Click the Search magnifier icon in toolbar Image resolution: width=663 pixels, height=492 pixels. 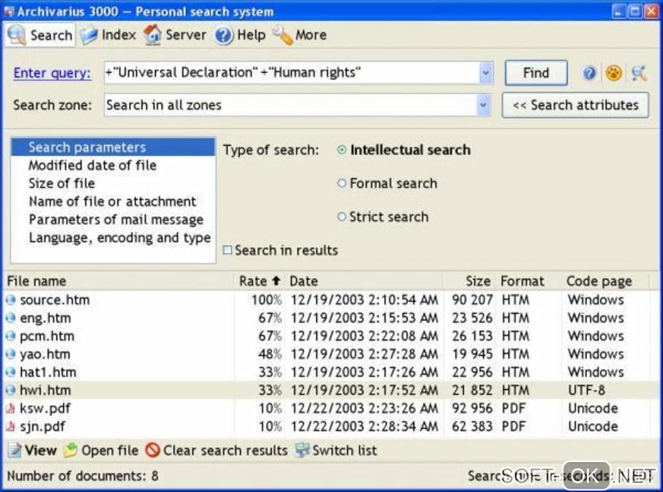17,35
